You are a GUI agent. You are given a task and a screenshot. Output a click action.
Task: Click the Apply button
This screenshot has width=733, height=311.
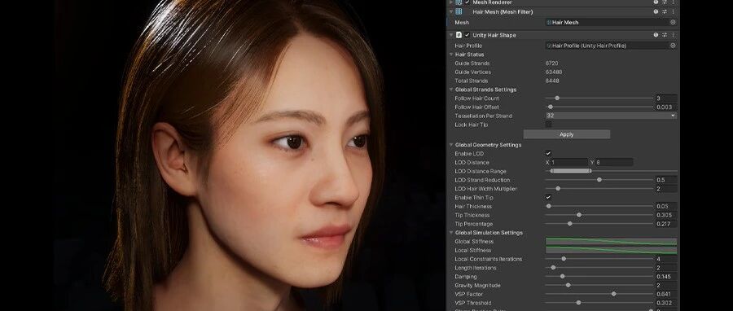coord(567,134)
